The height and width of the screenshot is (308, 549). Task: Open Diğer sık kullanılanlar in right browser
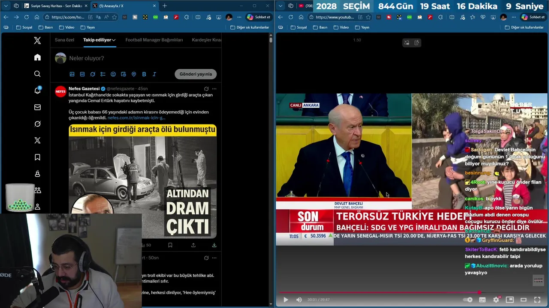click(524, 27)
